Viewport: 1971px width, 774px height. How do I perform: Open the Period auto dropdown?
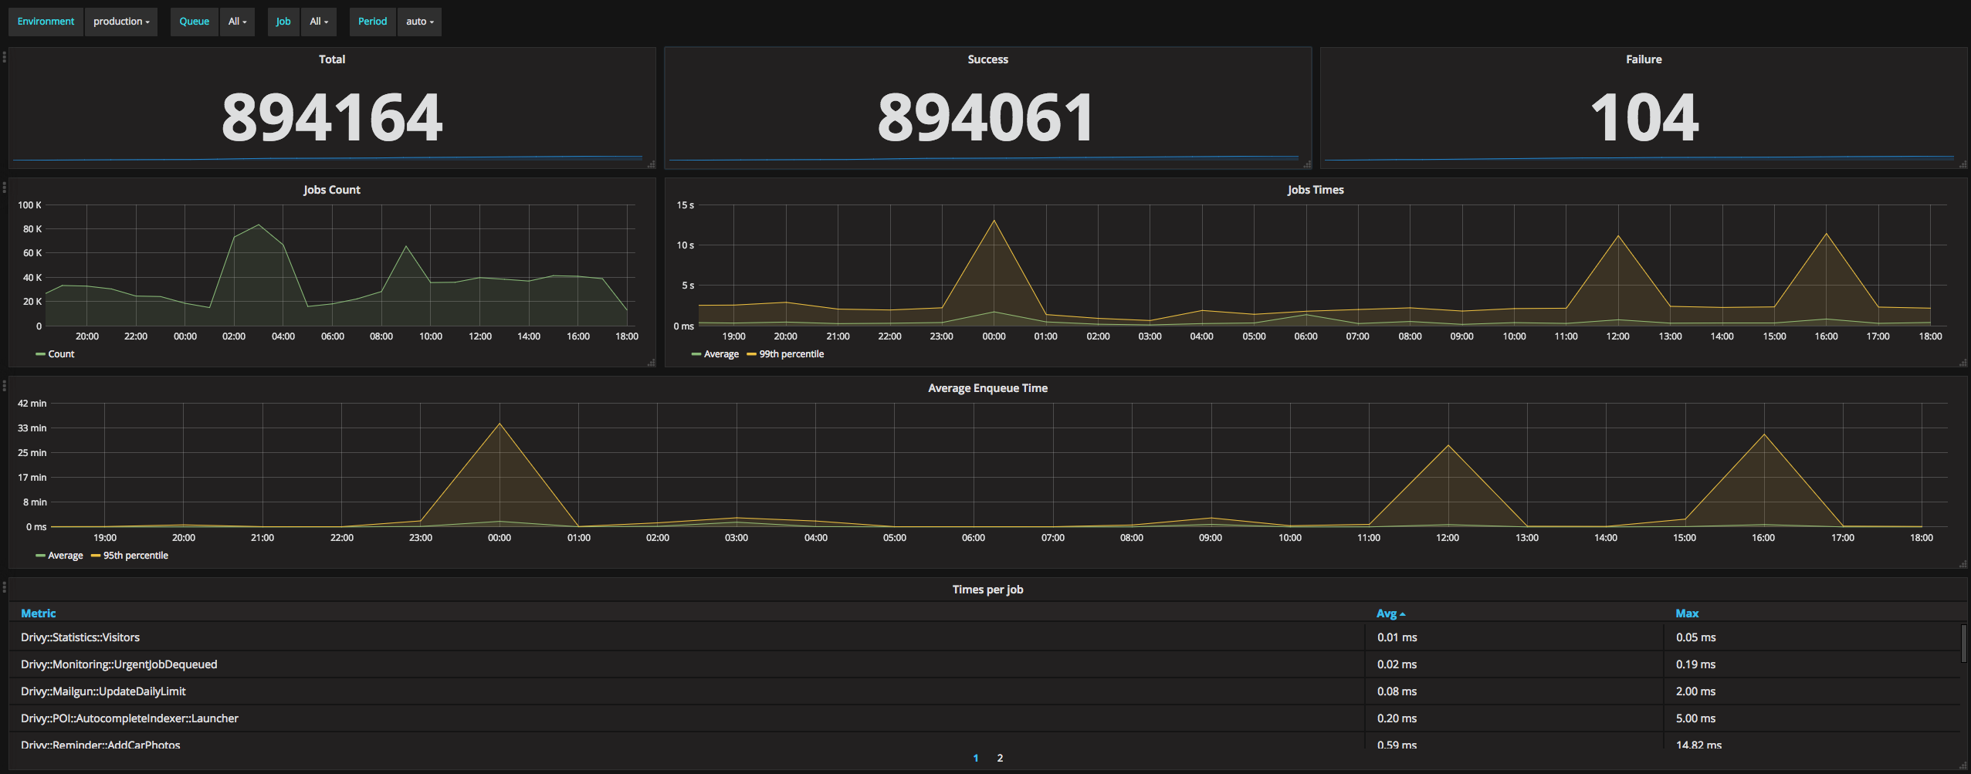pos(418,22)
